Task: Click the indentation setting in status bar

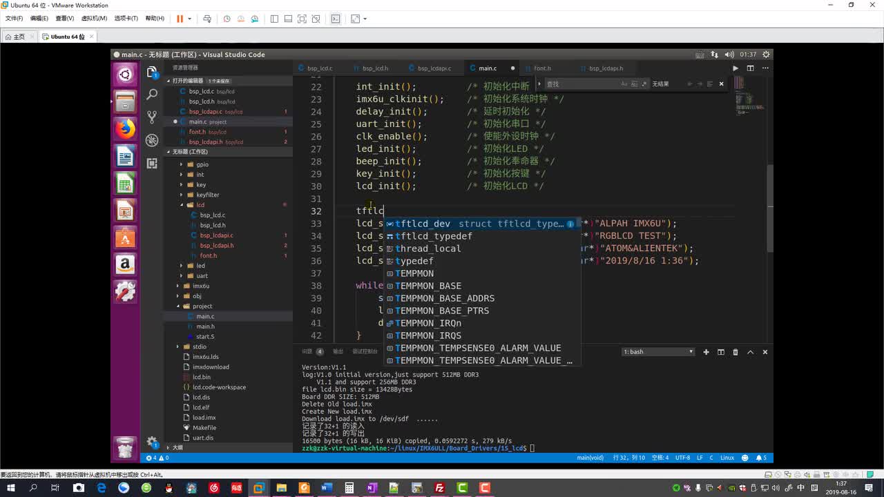Action: tap(660, 458)
